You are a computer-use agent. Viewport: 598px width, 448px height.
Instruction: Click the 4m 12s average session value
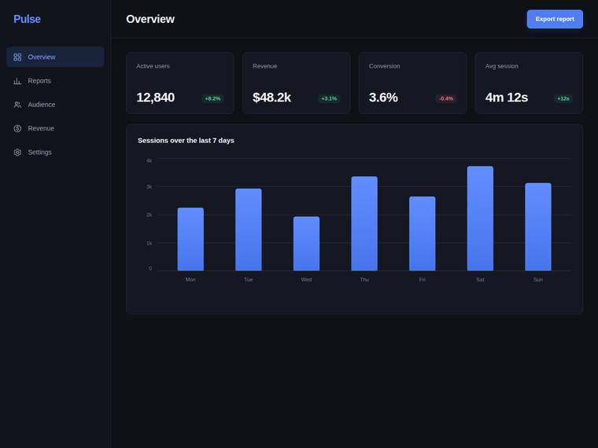click(507, 97)
